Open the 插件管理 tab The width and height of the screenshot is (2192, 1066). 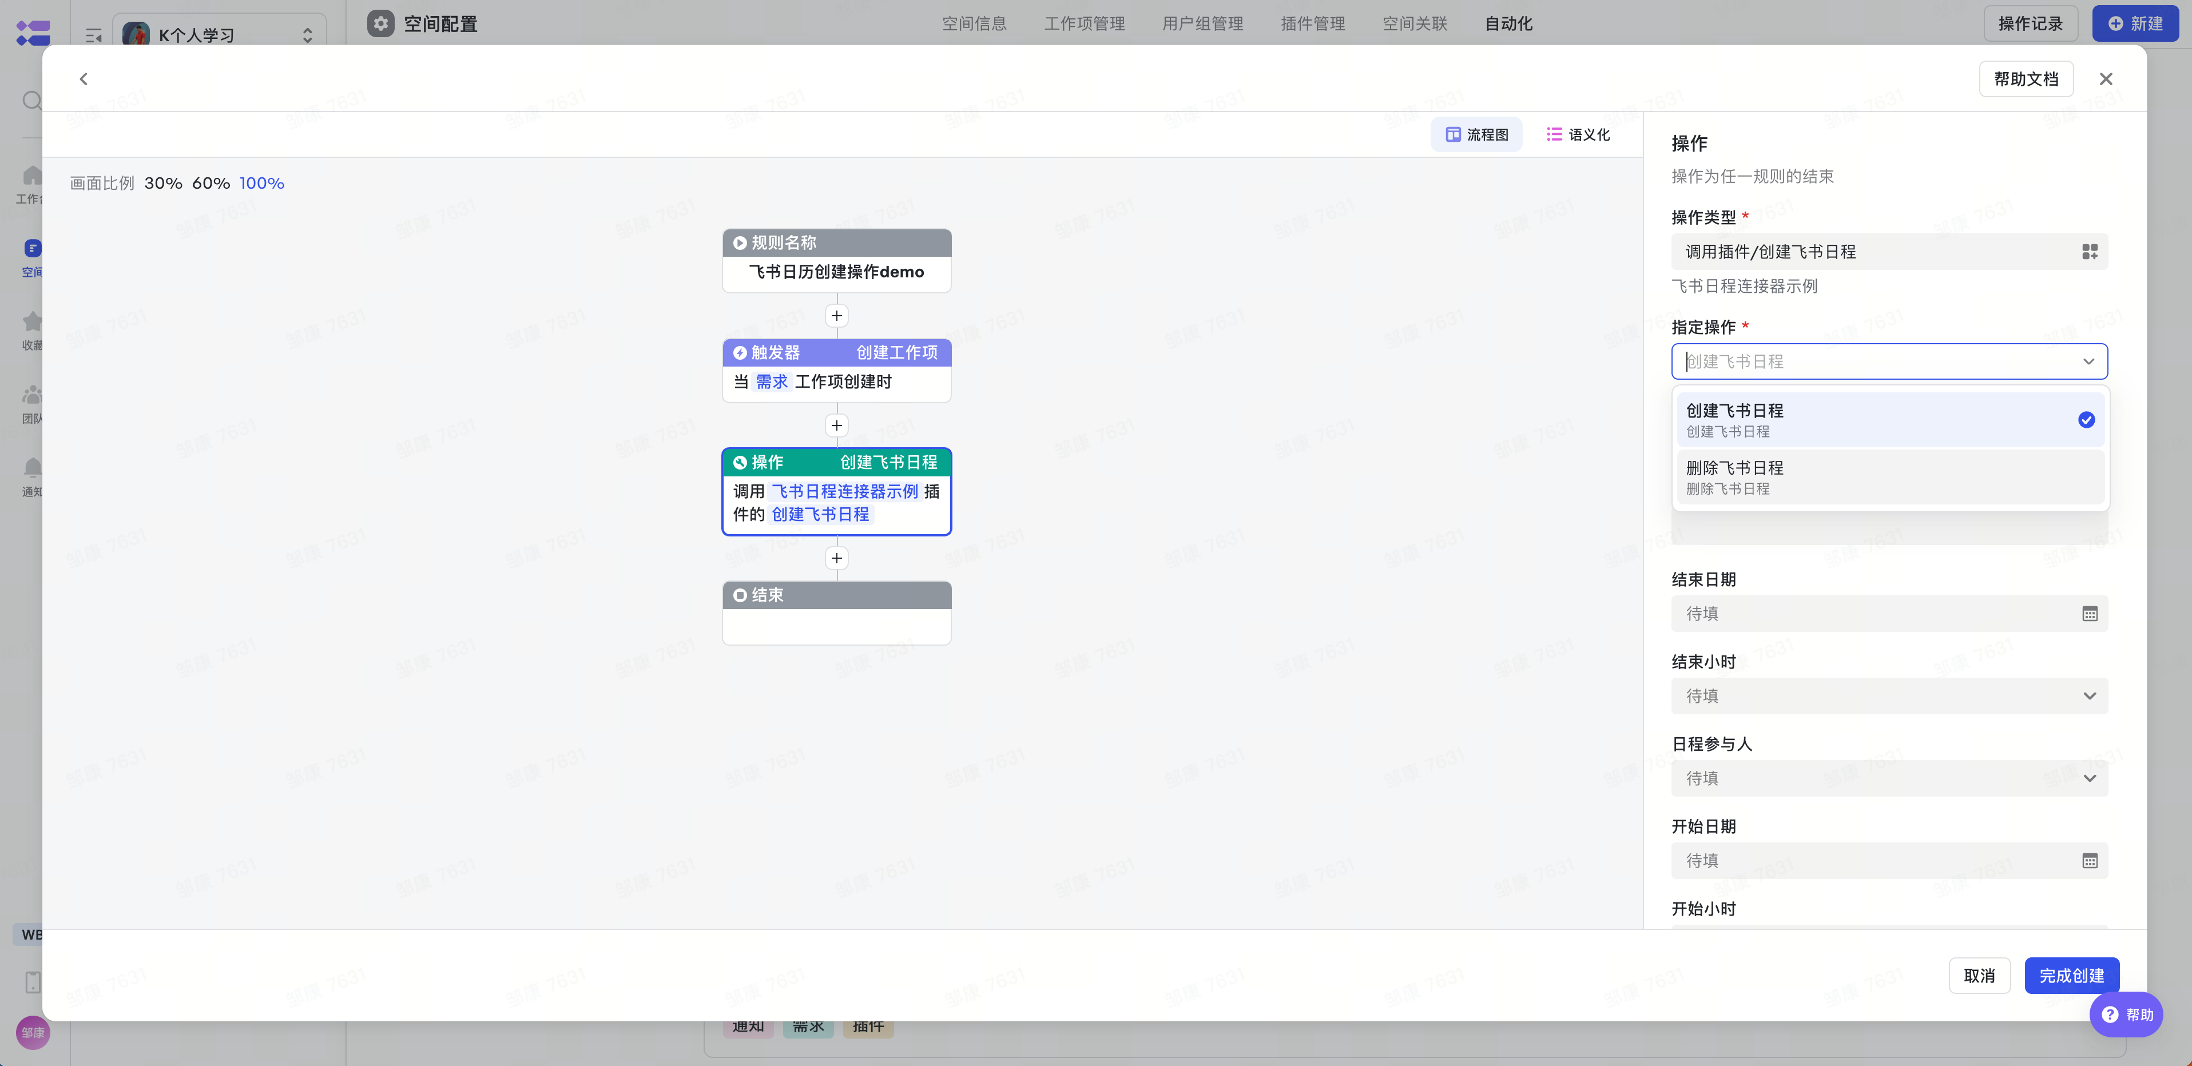click(1312, 24)
